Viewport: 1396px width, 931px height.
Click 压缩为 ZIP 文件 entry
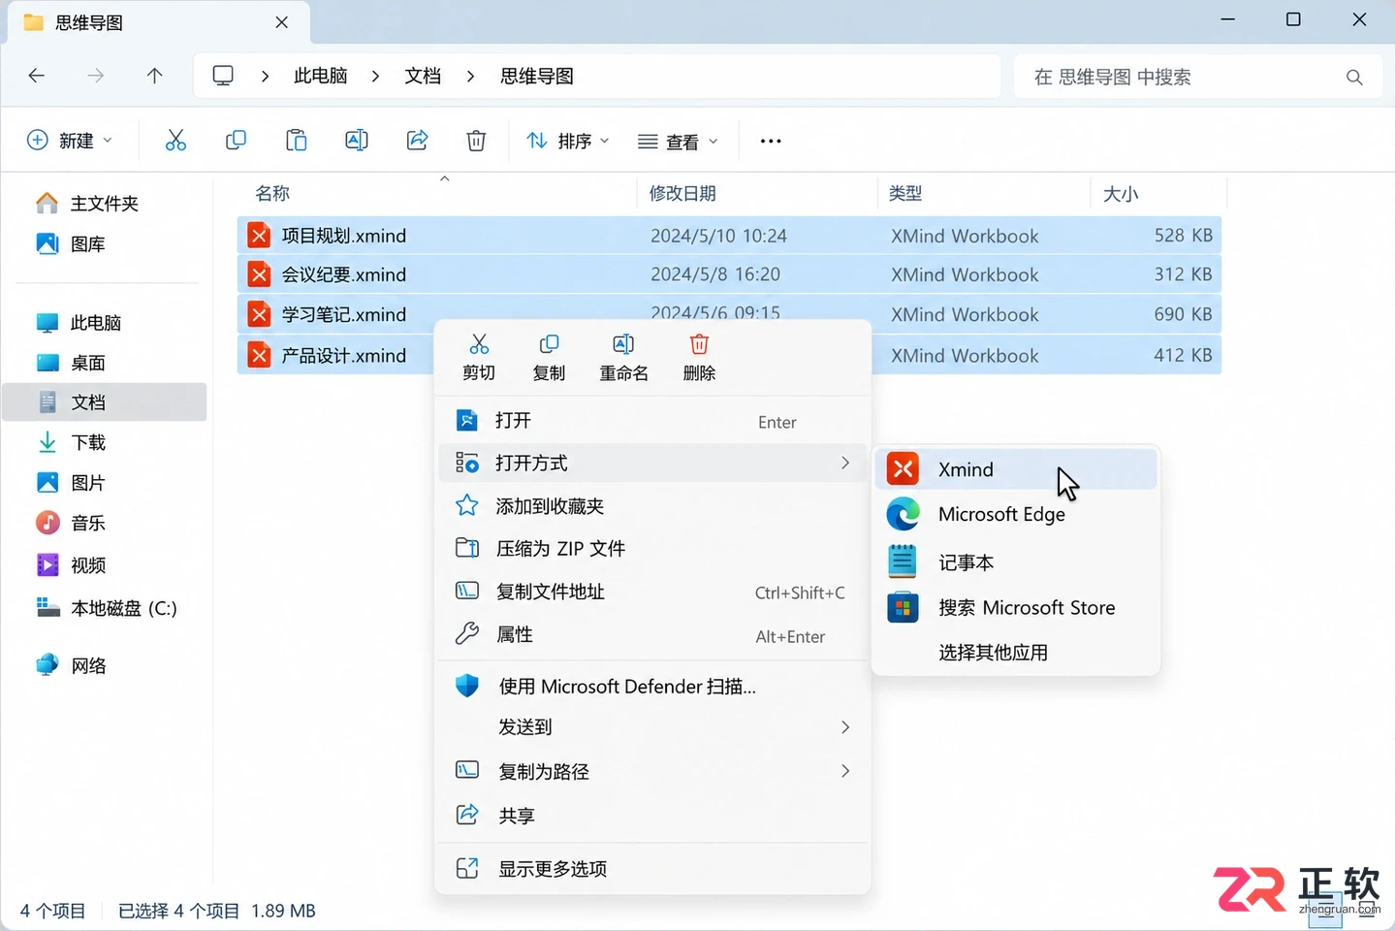click(652, 549)
